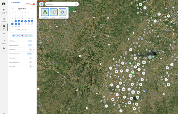Expand the Service providers filter

pyautogui.click(x=34, y=54)
